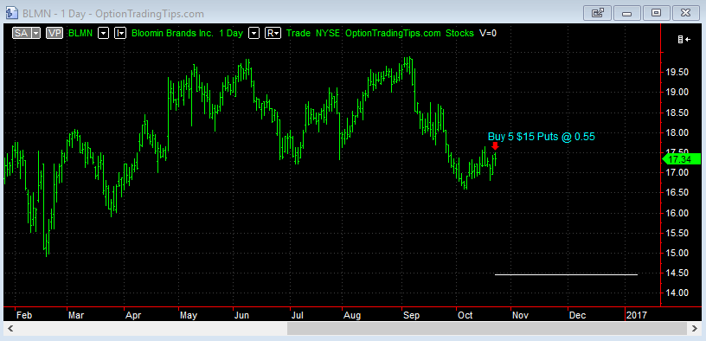Click the Buy 5 $15 Puts annotation

point(542,137)
